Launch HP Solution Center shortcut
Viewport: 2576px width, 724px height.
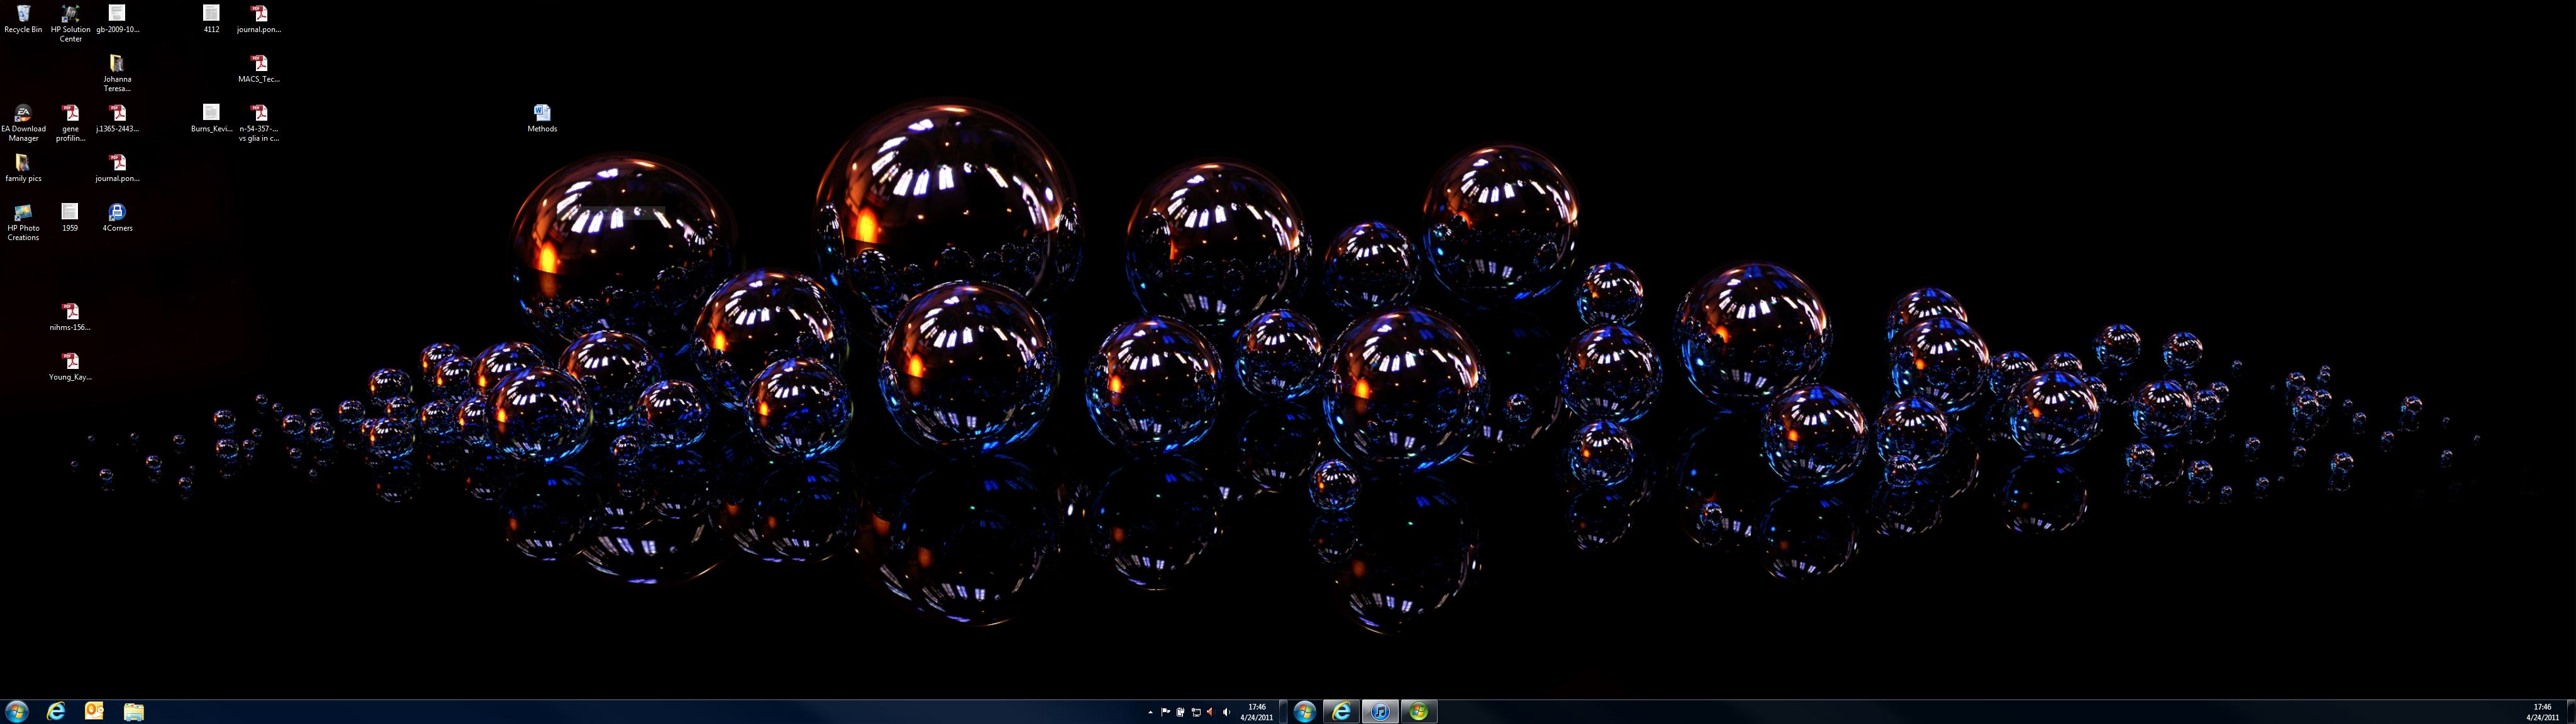coord(70,16)
